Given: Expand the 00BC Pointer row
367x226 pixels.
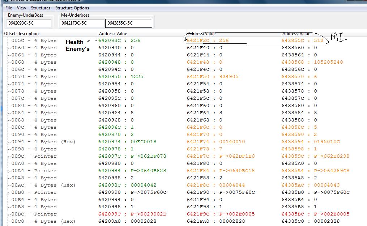Looking at the screenshot, I should click(x=9, y=214).
